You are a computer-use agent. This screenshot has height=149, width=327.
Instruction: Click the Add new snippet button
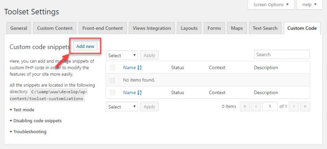pos(85,46)
